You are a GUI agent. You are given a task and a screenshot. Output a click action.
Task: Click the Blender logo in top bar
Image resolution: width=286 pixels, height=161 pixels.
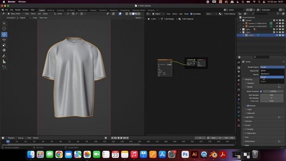tap(3, 10)
